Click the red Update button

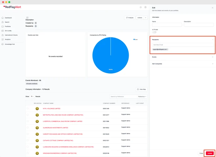210,153
